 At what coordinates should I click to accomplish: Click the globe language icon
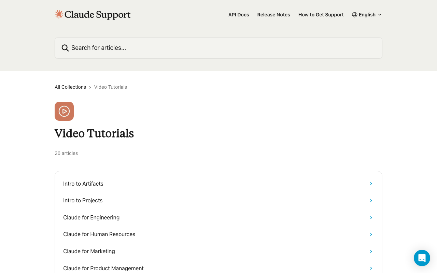[x=355, y=15]
